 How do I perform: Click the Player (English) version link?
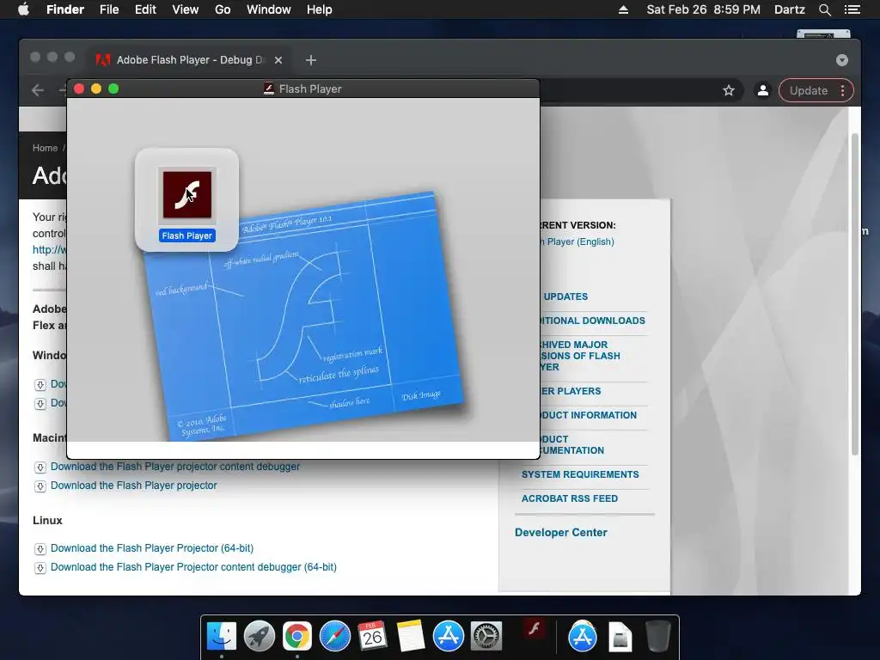[x=577, y=241]
